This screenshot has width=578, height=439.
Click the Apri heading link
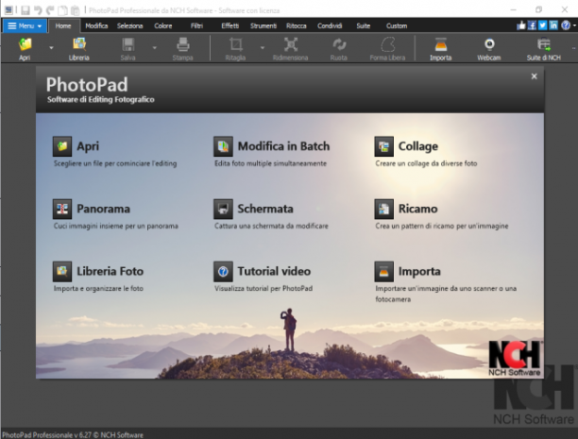[x=88, y=146]
